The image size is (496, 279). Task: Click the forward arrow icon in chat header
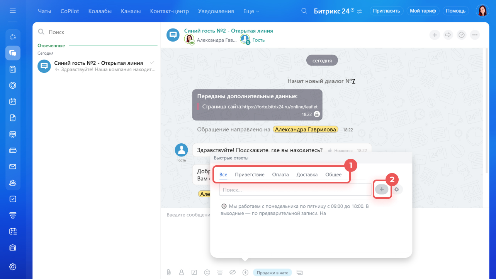coord(448,35)
